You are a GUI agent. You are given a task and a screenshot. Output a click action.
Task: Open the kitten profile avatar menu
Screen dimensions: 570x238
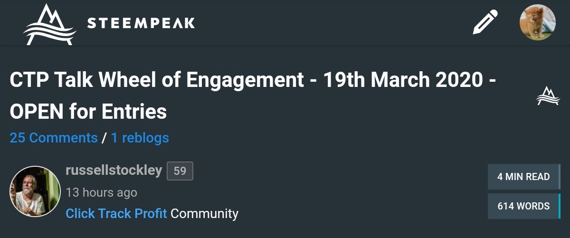pos(537,22)
